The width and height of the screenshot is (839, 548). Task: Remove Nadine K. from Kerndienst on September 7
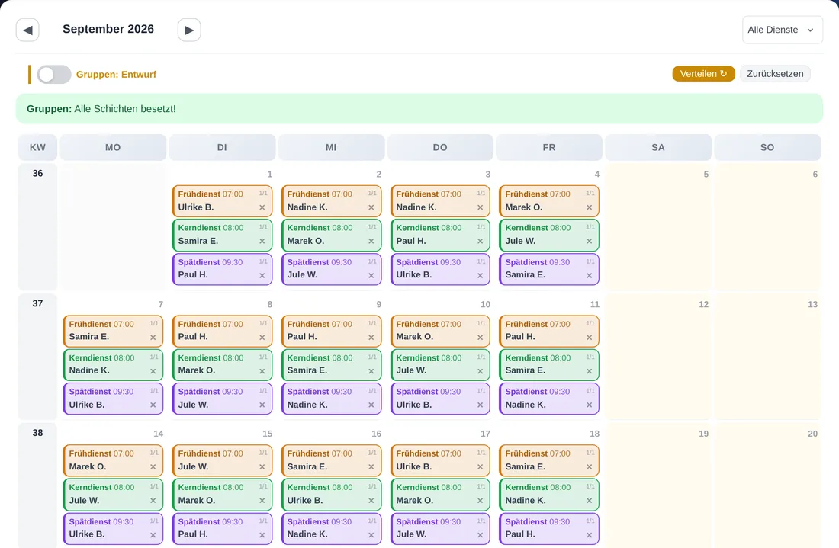pos(153,371)
